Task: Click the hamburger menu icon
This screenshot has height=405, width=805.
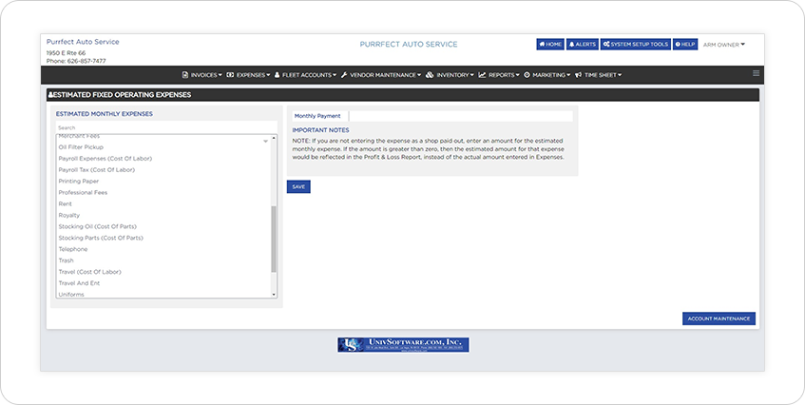Action: click(756, 73)
